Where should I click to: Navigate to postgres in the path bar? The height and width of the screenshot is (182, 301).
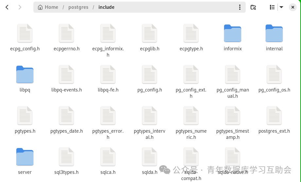pos(78,7)
